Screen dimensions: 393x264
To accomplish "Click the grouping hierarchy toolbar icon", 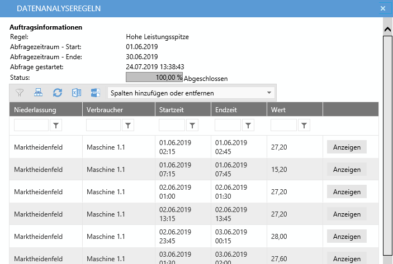I will (38, 93).
